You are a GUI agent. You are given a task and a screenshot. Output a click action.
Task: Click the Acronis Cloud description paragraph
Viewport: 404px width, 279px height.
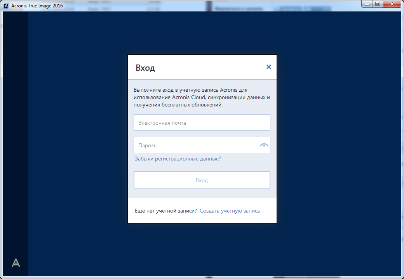coord(201,98)
